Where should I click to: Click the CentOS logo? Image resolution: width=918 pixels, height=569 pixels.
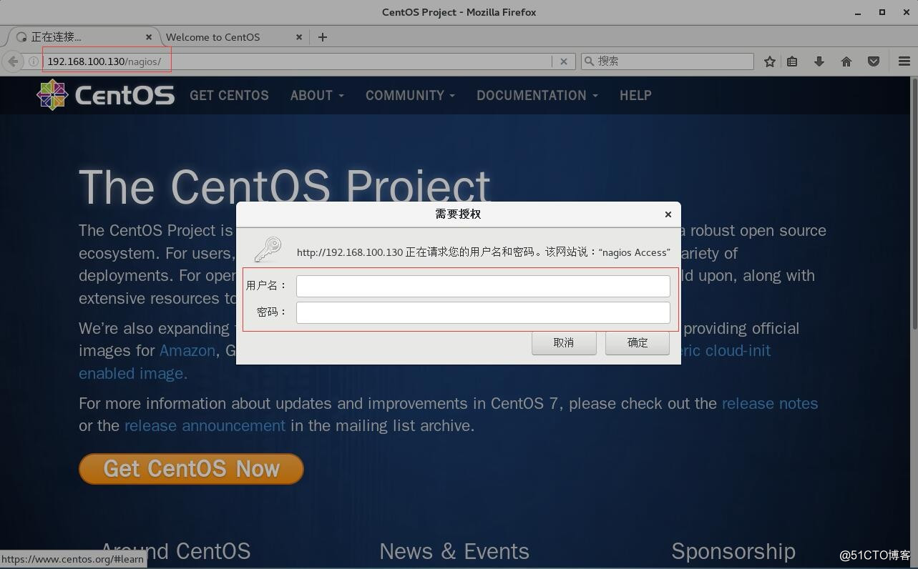click(106, 95)
